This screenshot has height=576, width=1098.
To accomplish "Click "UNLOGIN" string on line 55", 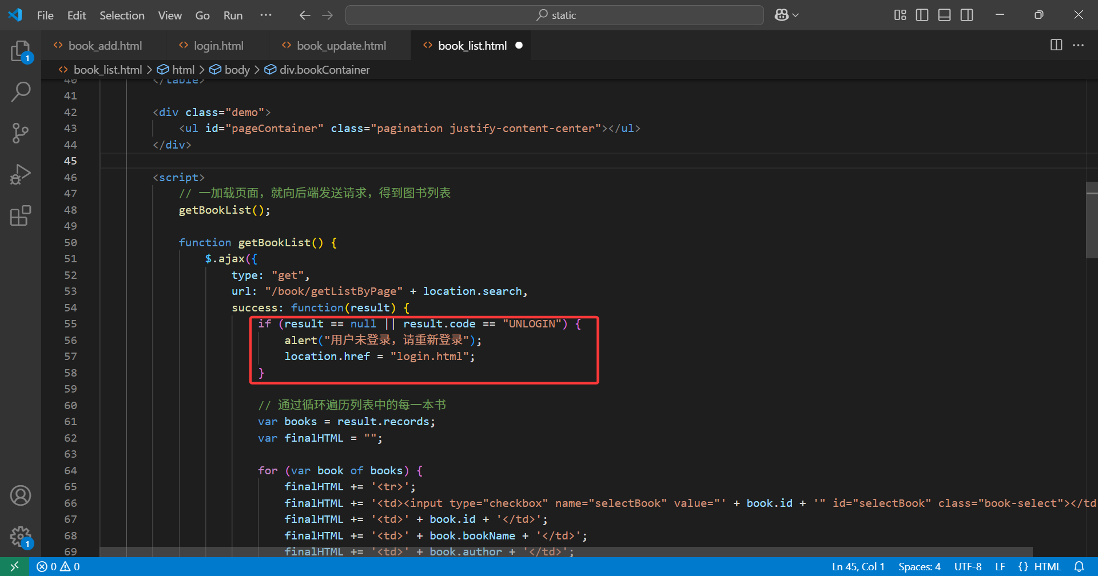I will click(532, 323).
